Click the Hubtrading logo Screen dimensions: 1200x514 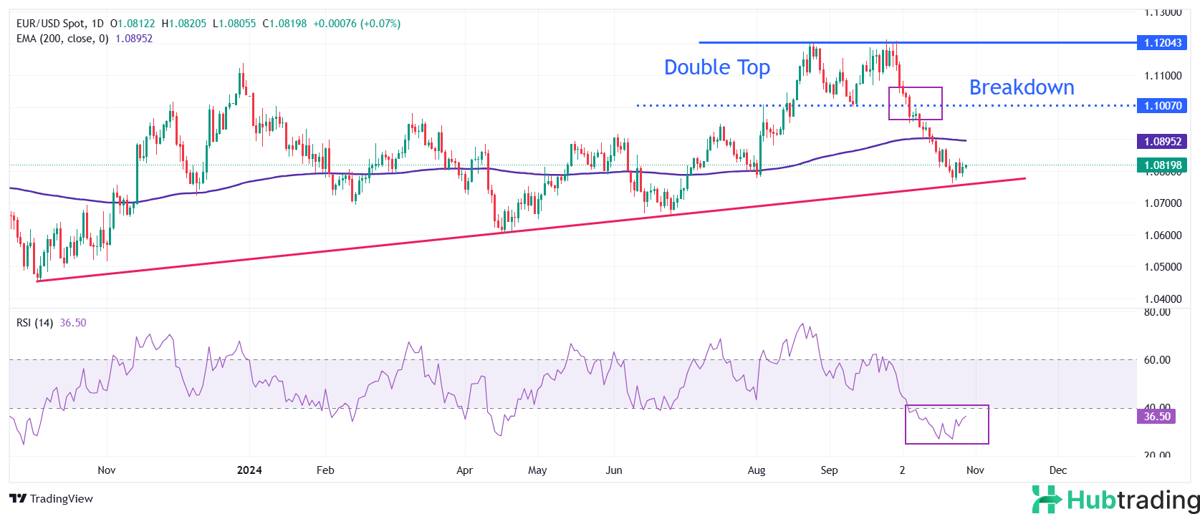tap(1115, 499)
